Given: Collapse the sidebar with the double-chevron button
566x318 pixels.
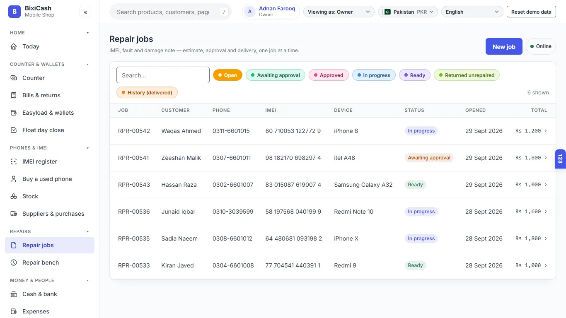Looking at the screenshot, I should [85, 12].
